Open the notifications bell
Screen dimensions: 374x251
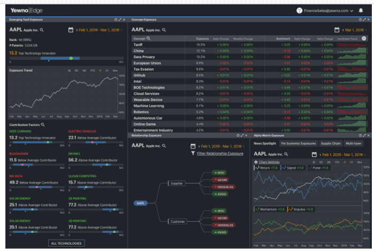(x=361, y=11)
